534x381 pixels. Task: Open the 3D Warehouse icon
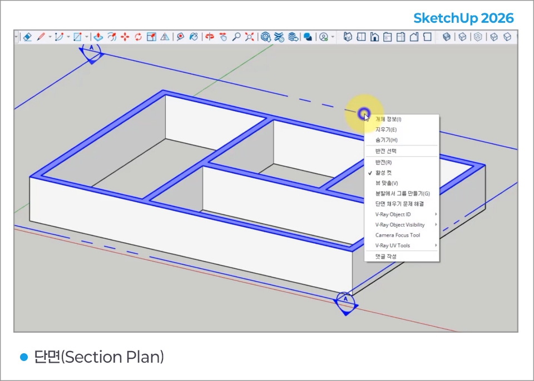[266, 37]
